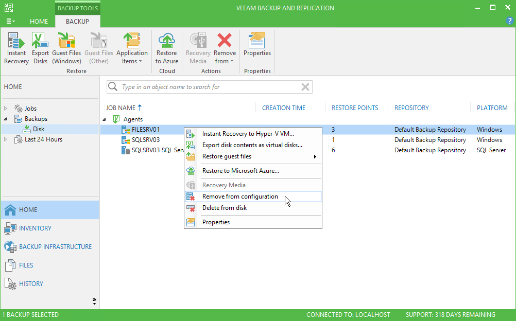516x321 pixels.
Task: Click the Restore to Azure icon
Action: pos(167,48)
